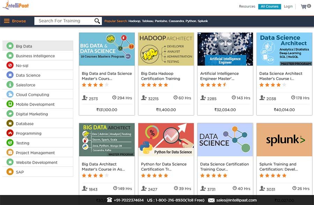Click the email envelope icon in footer
Image resolution: width=314 pixels, height=205 pixels.
click(x=211, y=200)
